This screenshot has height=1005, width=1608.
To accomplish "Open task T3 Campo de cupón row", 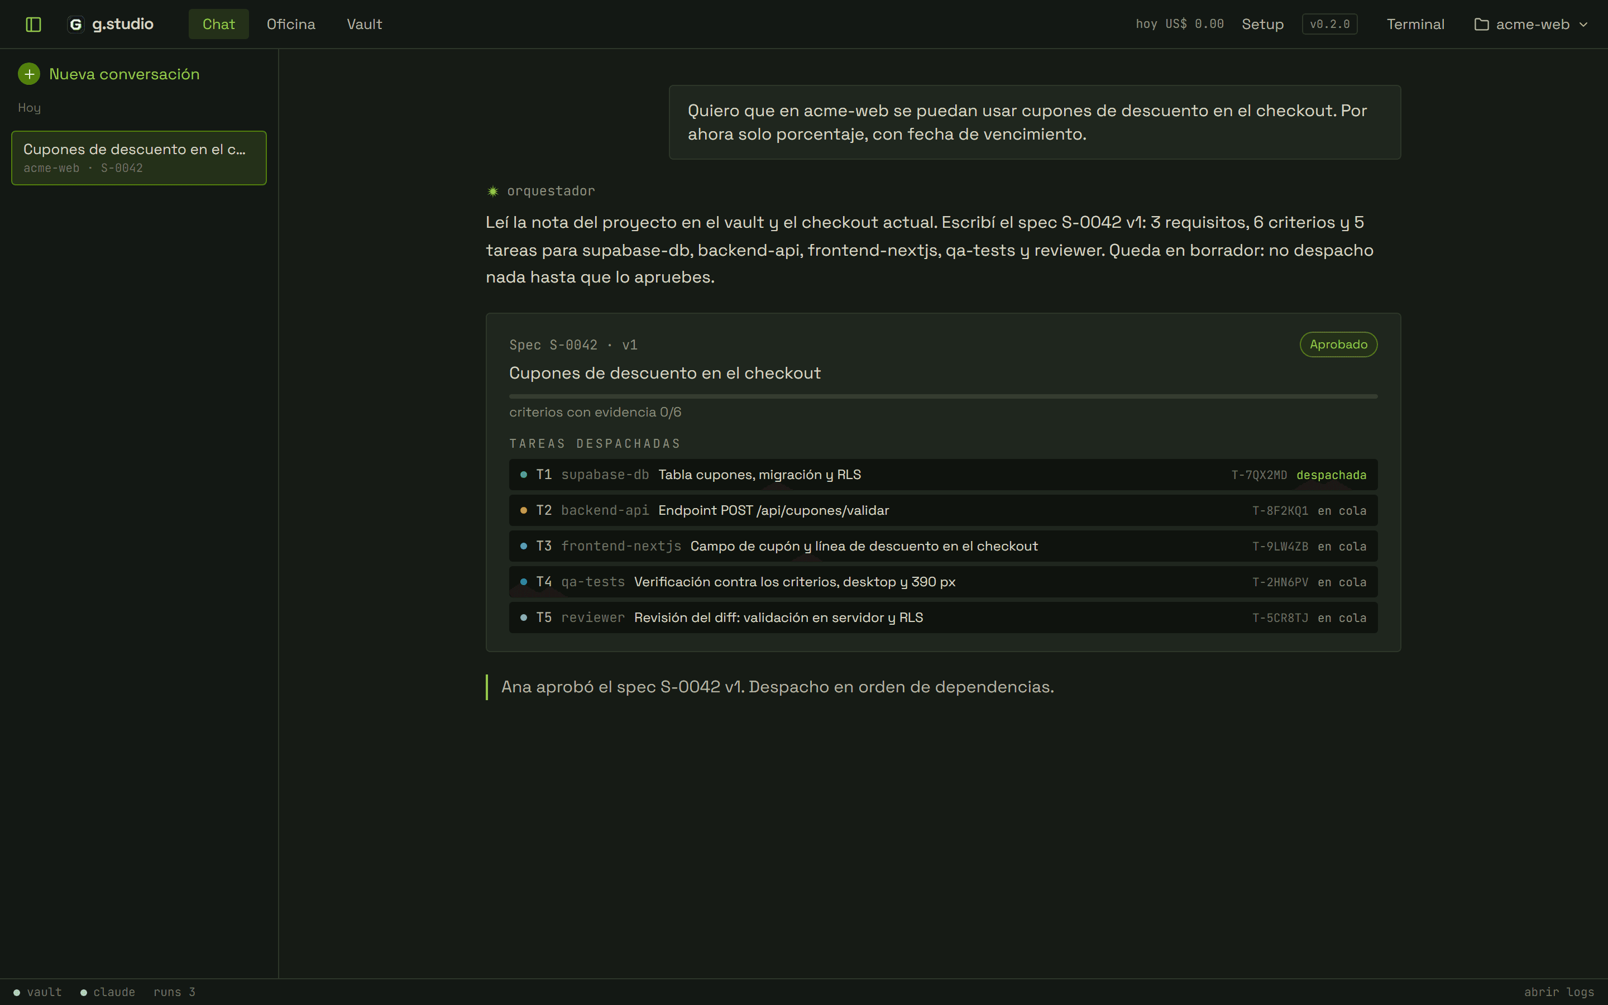I will [943, 547].
